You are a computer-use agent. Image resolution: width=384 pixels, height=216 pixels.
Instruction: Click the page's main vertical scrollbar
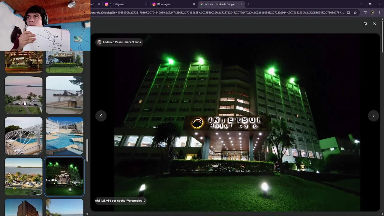point(382,36)
